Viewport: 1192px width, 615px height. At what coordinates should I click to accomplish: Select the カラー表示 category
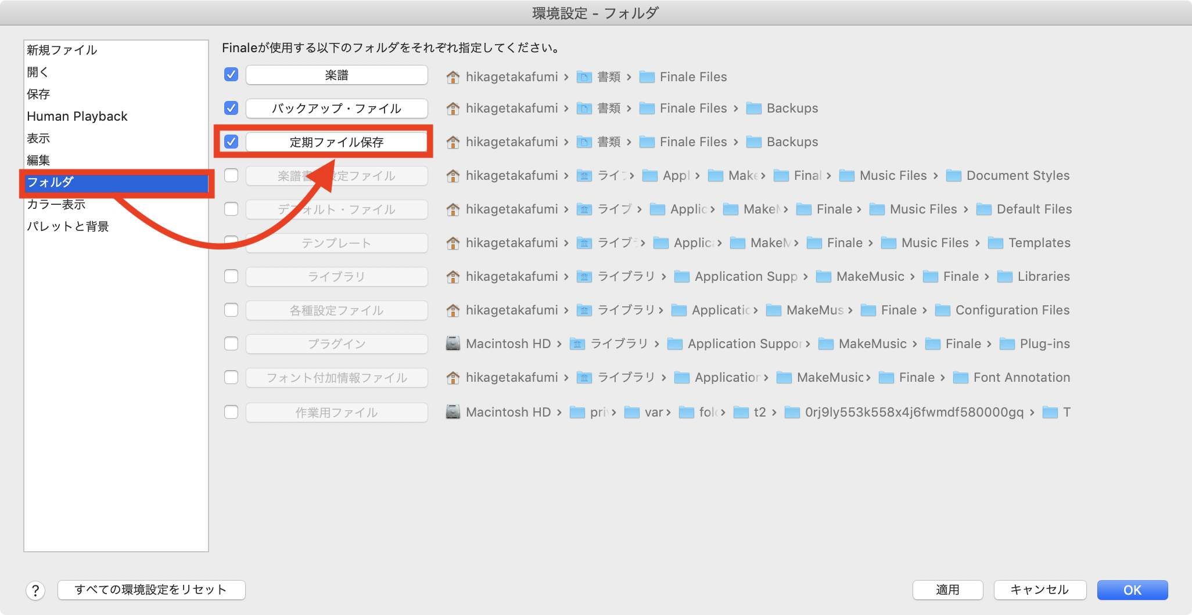click(56, 204)
